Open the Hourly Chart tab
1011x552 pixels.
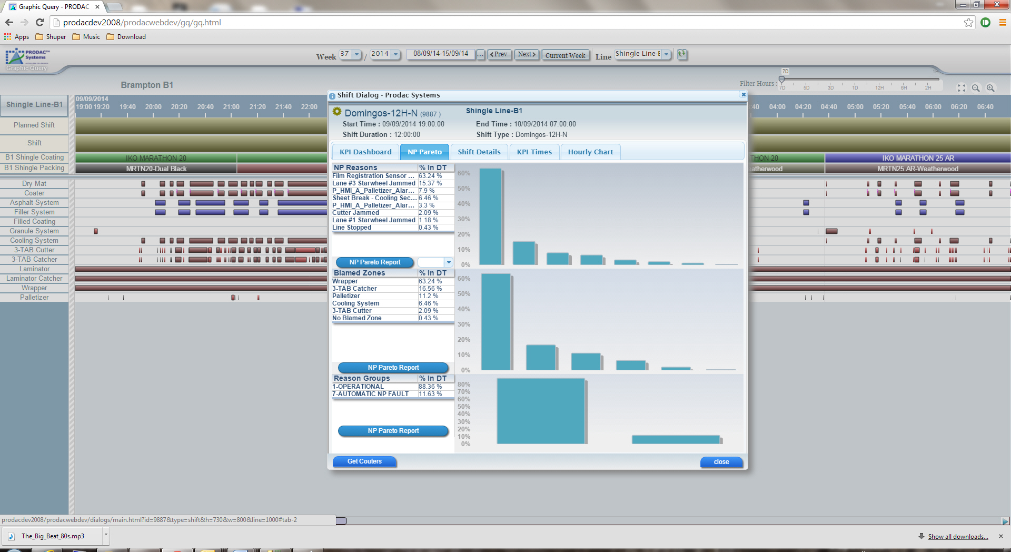pos(590,152)
